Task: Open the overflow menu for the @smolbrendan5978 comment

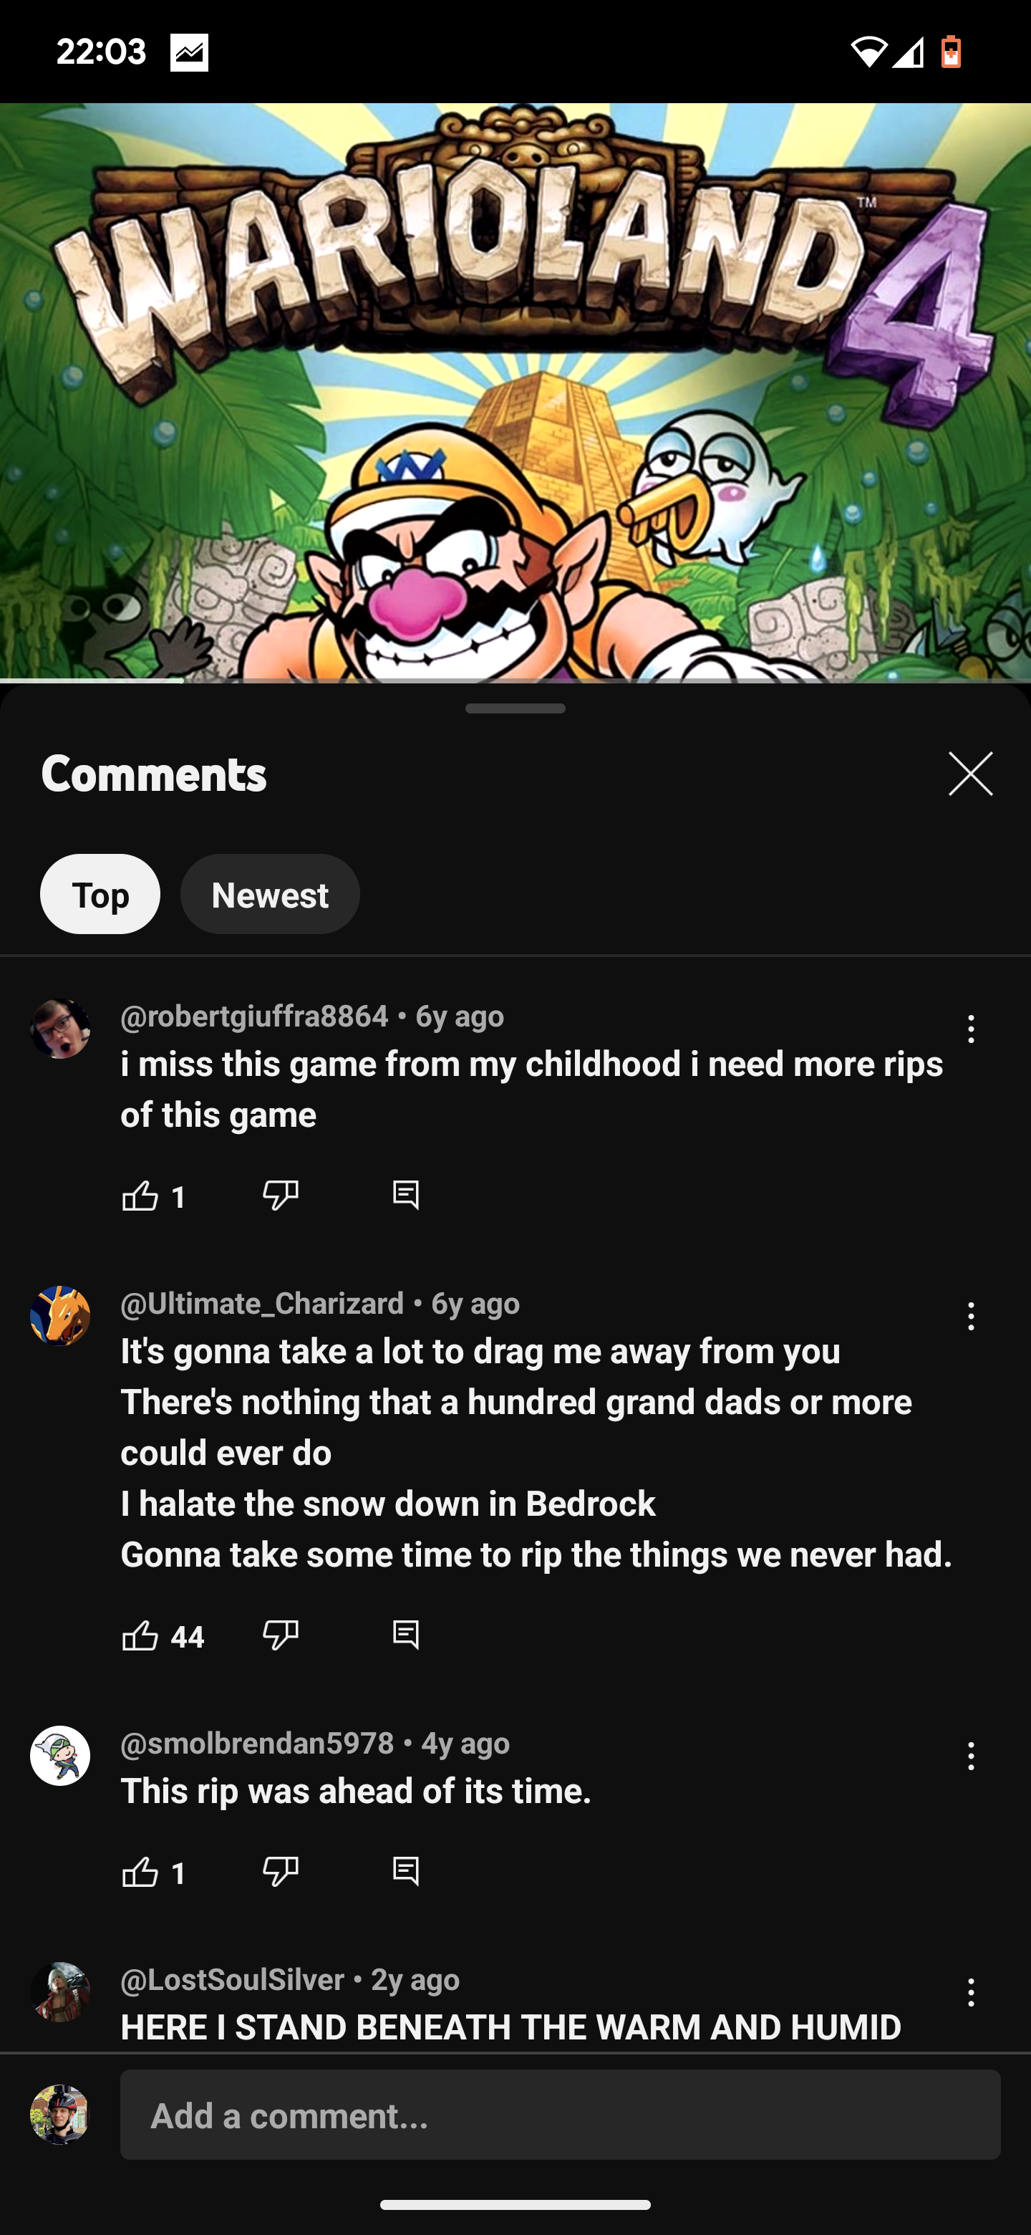Action: (x=971, y=1756)
